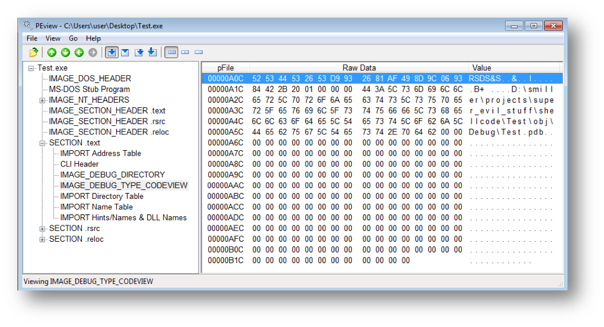Click the green down arrow button

coord(65,52)
